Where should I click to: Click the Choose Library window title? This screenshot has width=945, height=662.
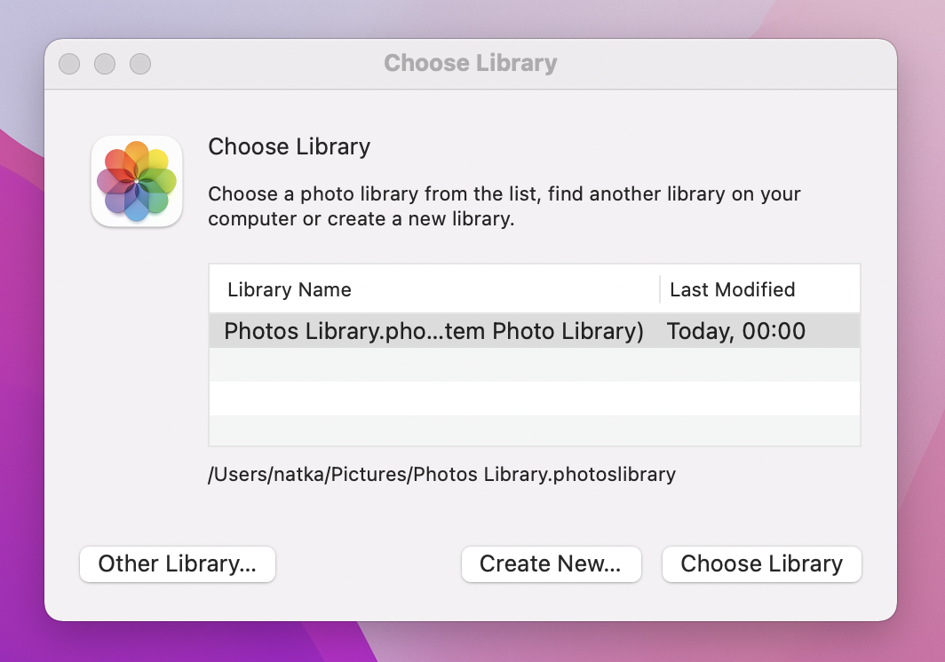tap(471, 63)
